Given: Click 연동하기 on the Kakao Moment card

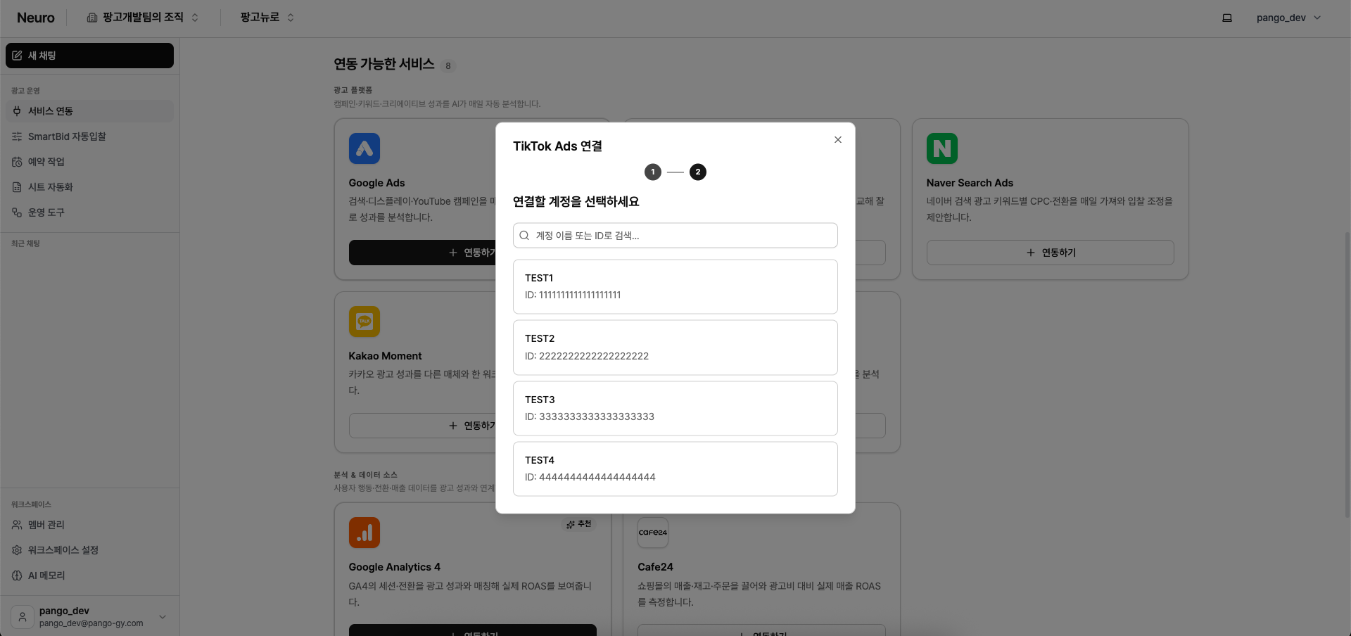Looking at the screenshot, I should coord(422,426).
